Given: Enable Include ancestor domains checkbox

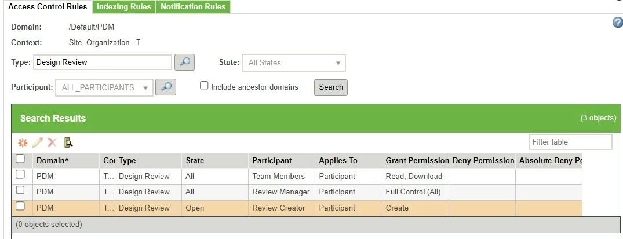Looking at the screenshot, I should tap(204, 86).
